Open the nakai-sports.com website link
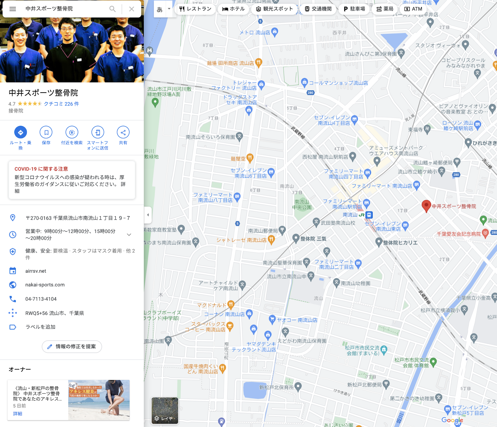This screenshot has height=427, width=497. pos(45,285)
